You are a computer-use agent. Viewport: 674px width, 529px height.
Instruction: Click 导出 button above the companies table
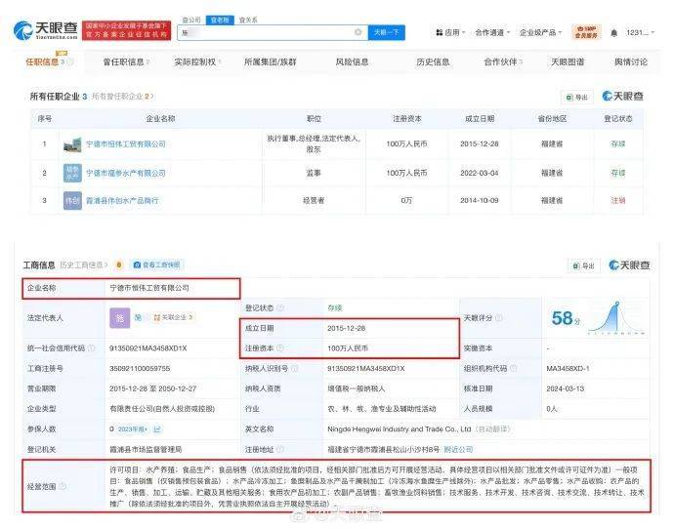point(577,98)
